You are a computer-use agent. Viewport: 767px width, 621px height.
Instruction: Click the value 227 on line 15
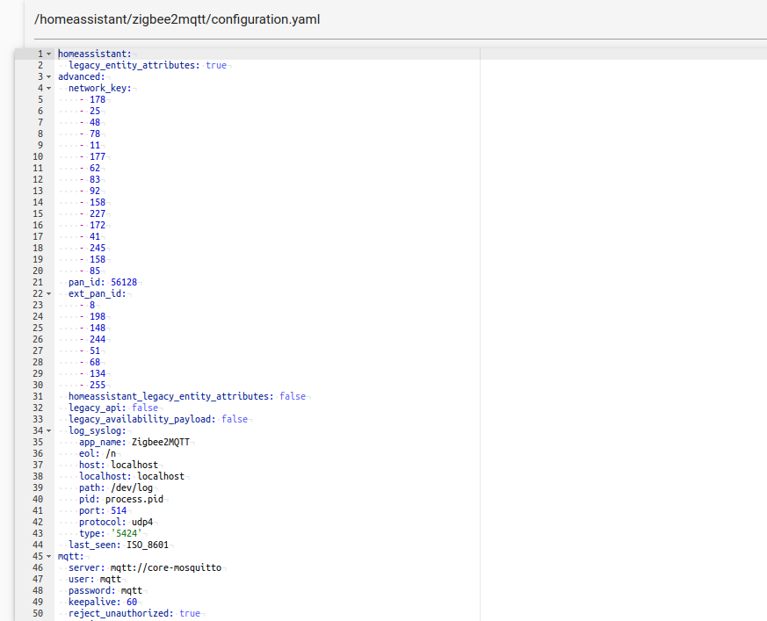[98, 213]
